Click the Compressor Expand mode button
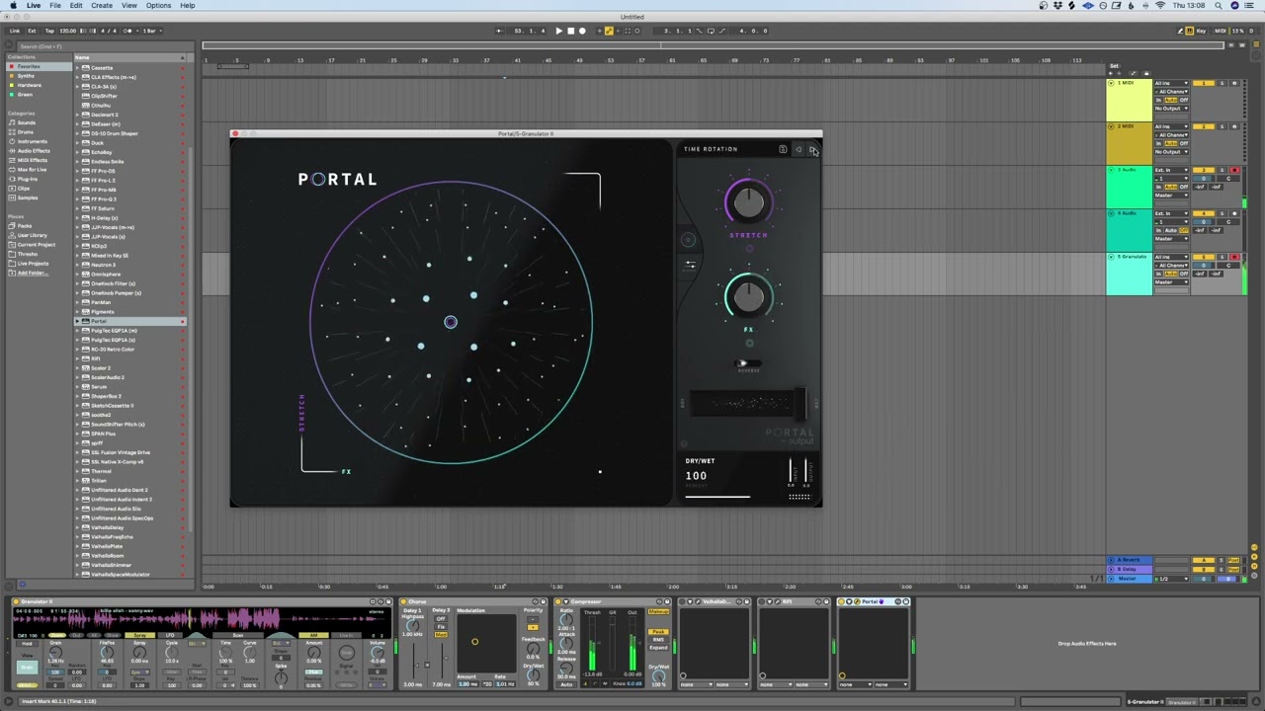Screen dimensions: 1265x711 tap(658, 648)
